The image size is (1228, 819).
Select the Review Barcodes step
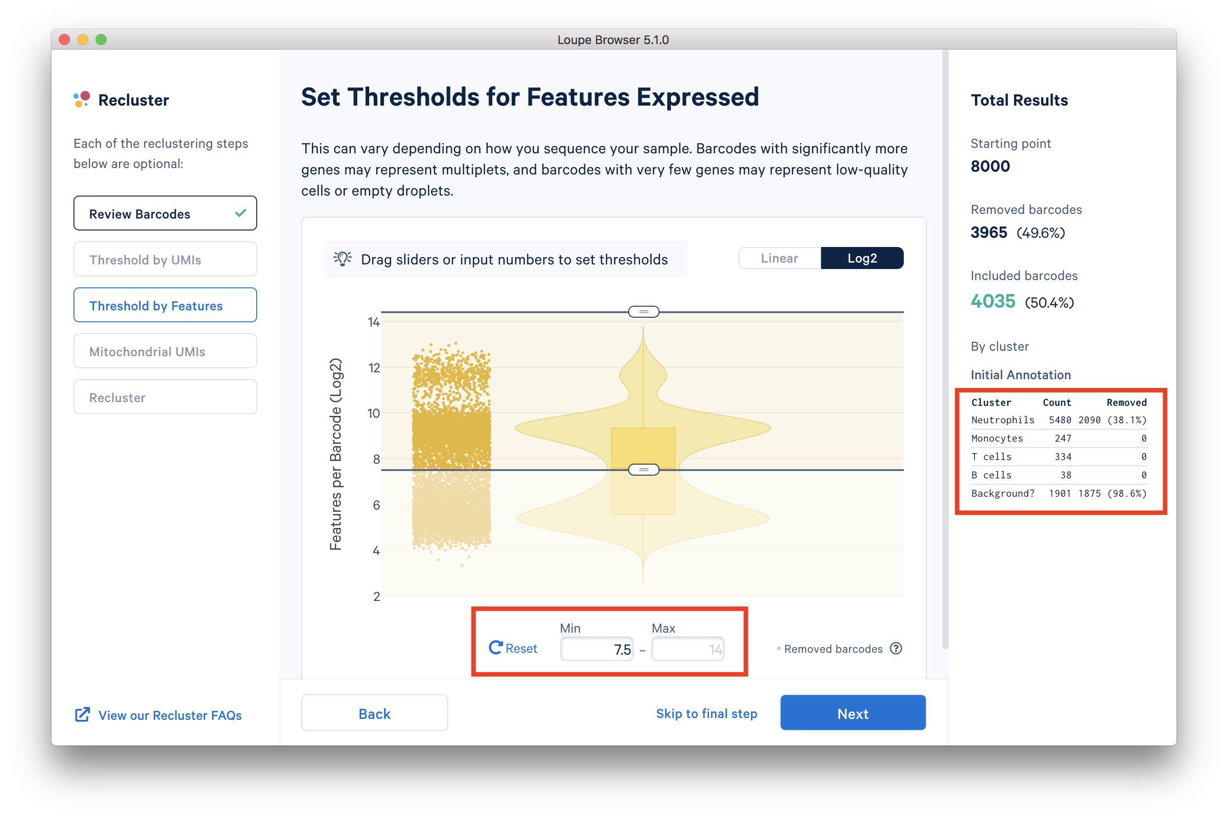[x=165, y=213]
